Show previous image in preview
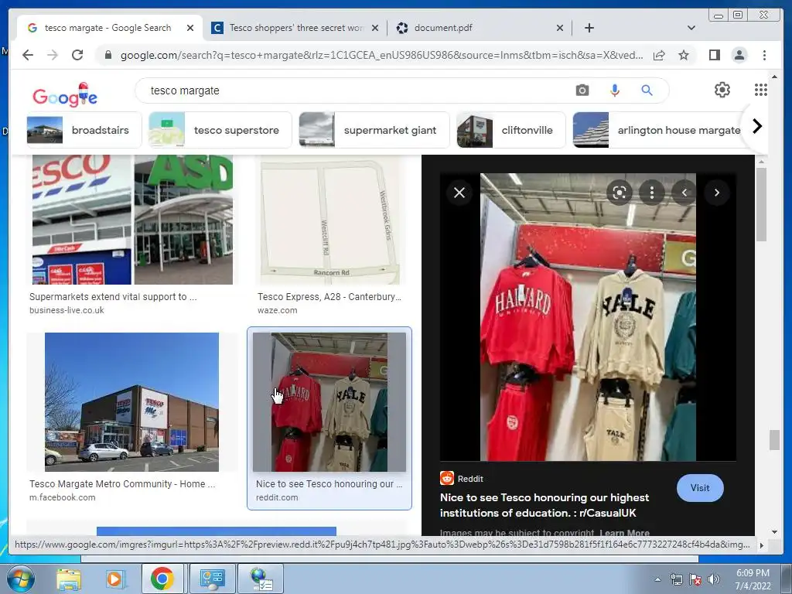Screen dimensions: 792x594 pos(684,193)
